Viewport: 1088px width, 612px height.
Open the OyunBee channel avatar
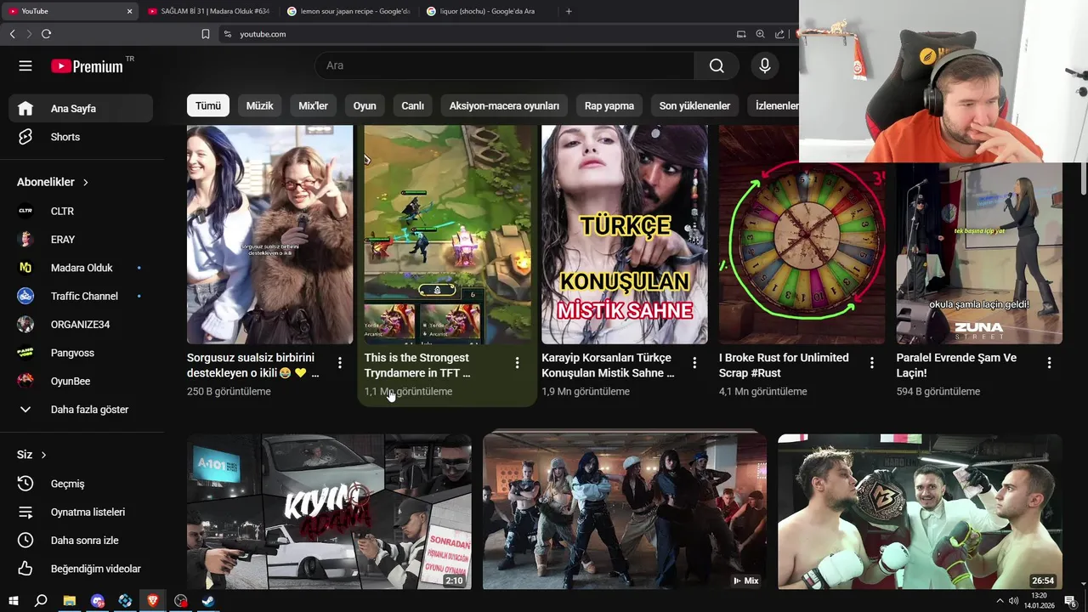pyautogui.click(x=25, y=381)
